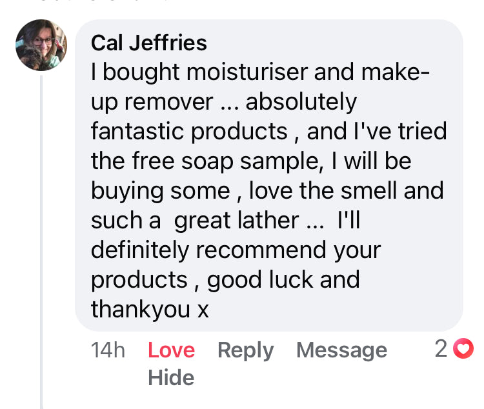Image resolution: width=484 pixels, height=409 pixels.
Task: Open the 14h timestamp link
Action: coord(108,350)
